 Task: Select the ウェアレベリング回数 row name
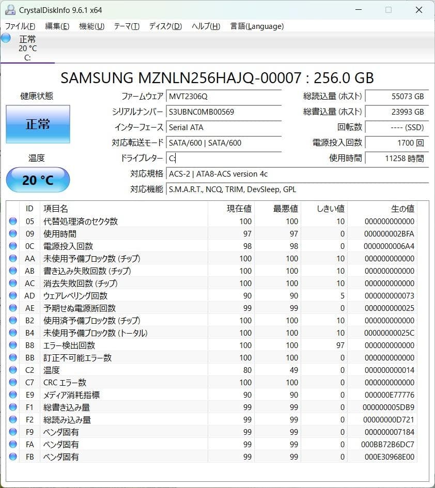pos(75,296)
